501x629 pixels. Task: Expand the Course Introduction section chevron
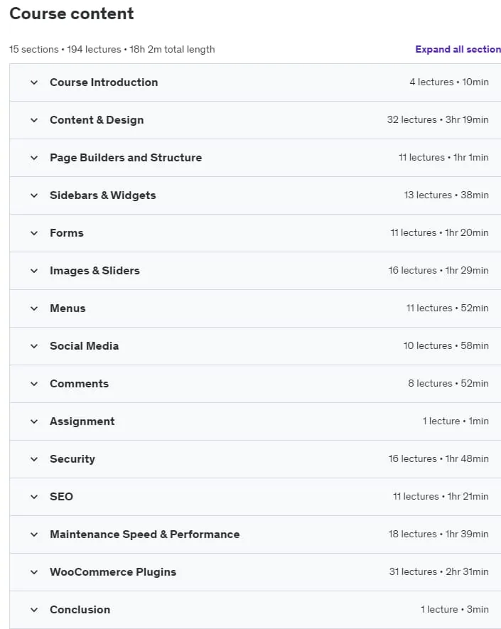(34, 82)
